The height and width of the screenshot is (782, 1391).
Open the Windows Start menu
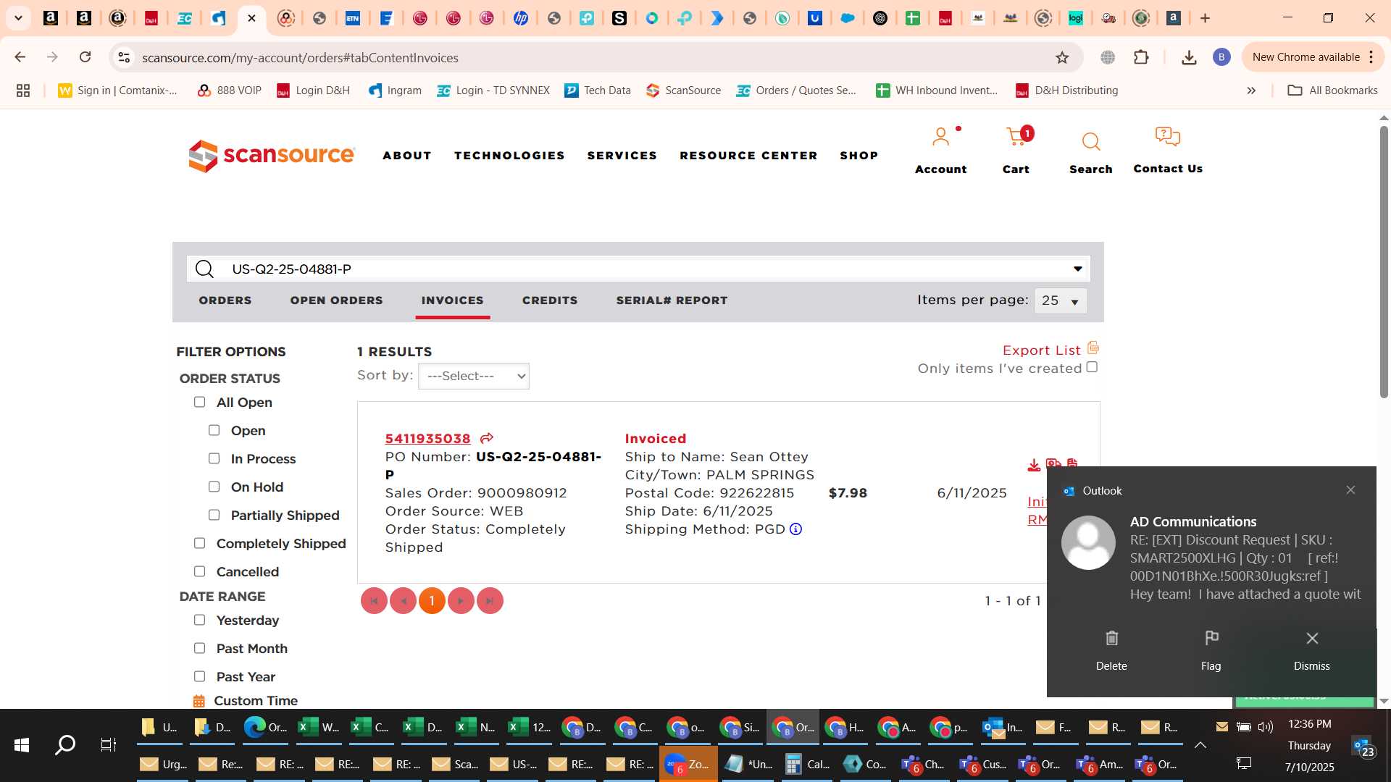tap(22, 744)
